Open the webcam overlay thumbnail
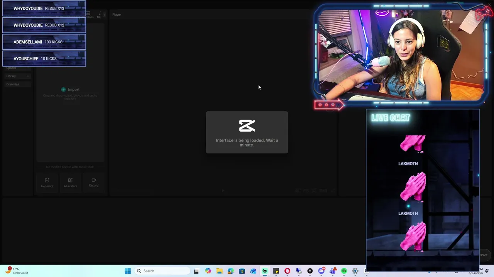This screenshot has width=494, height=277. 401,55
